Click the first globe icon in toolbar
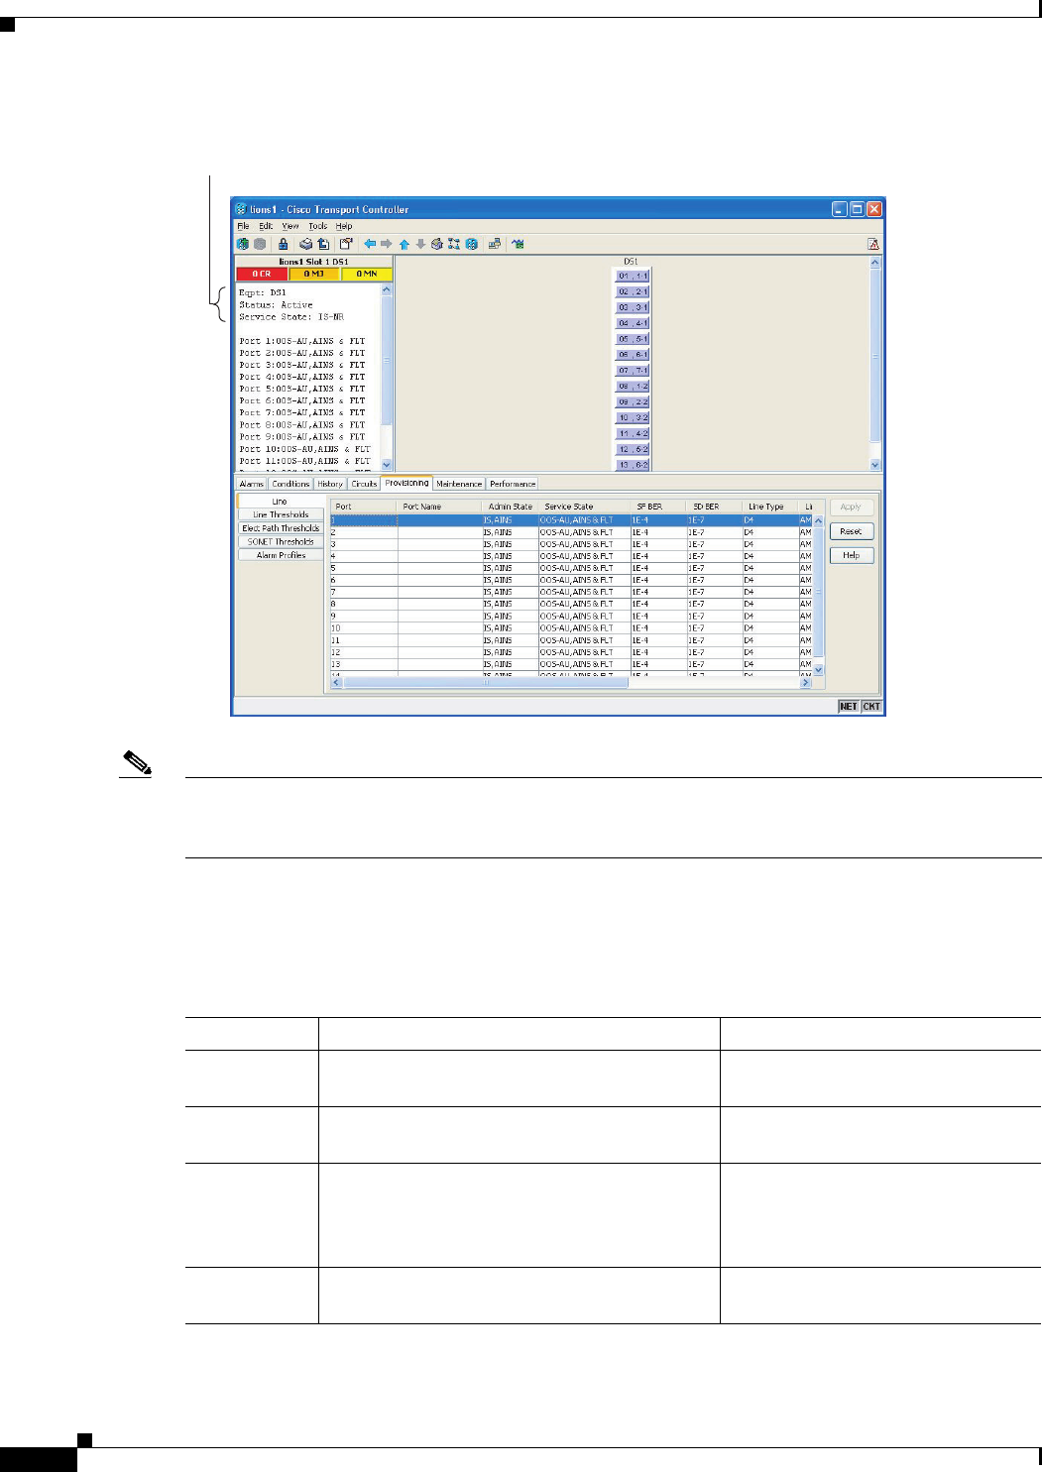This screenshot has width=1042, height=1472. tap(243, 244)
